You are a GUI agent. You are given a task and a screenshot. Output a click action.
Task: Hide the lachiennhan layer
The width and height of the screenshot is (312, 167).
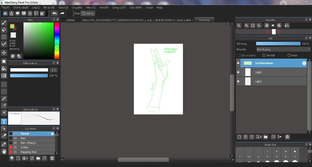(x=238, y=63)
